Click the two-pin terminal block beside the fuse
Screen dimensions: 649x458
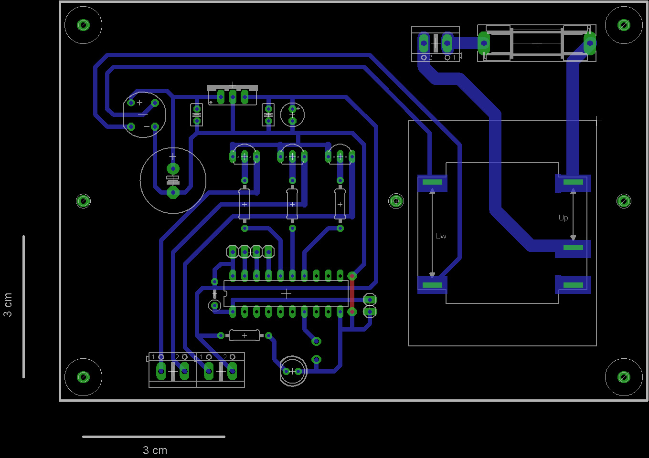point(436,44)
